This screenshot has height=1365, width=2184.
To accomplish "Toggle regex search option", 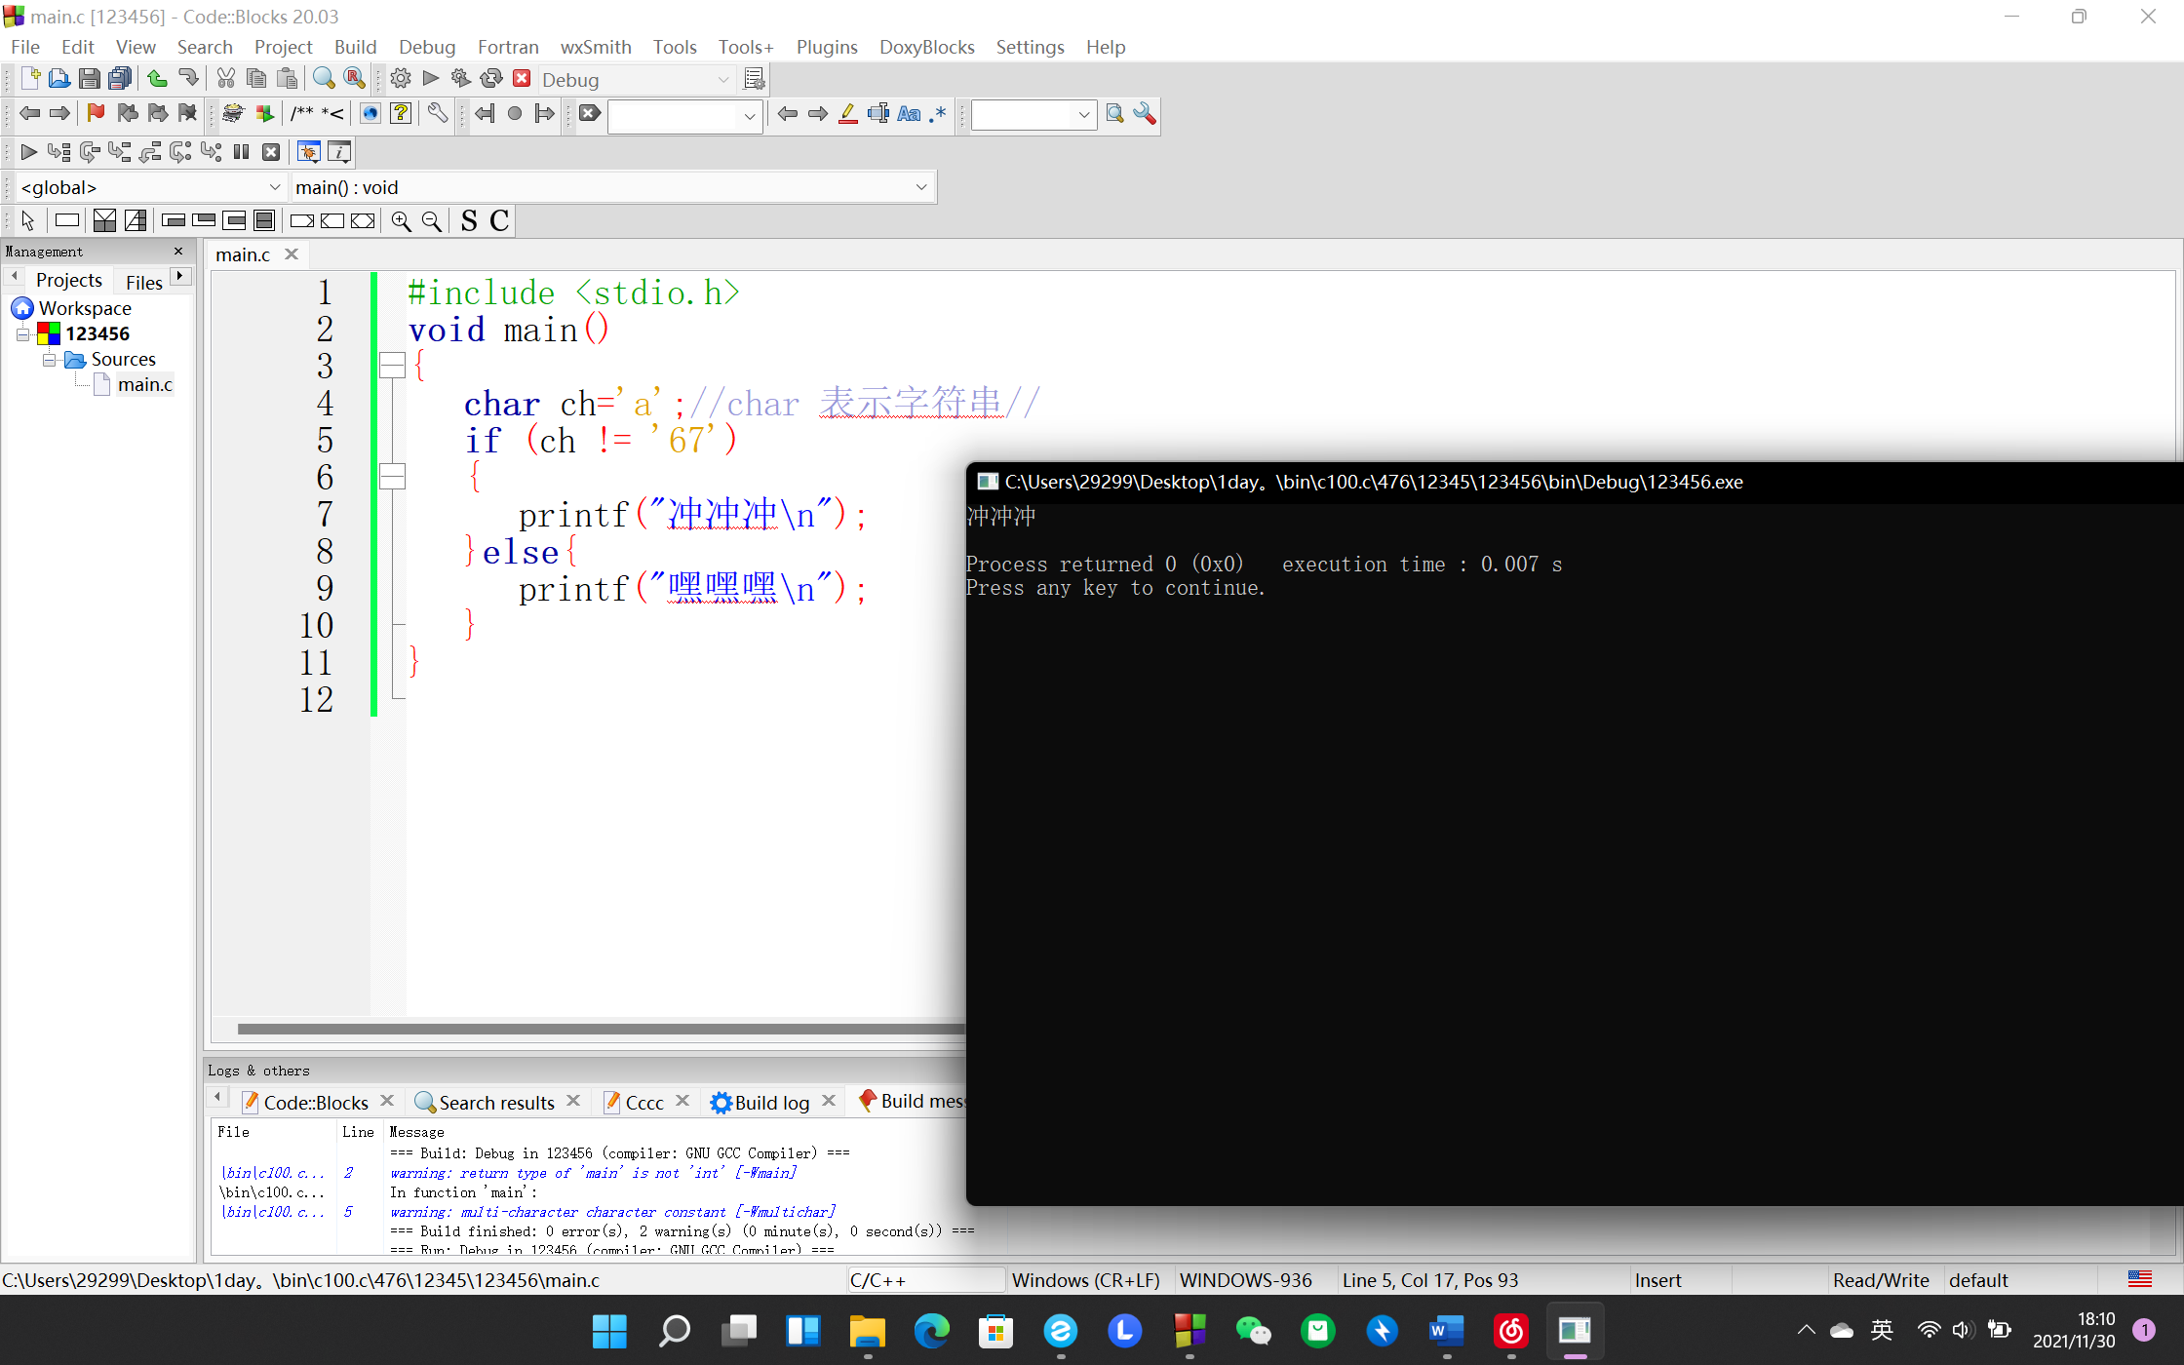I will (938, 114).
